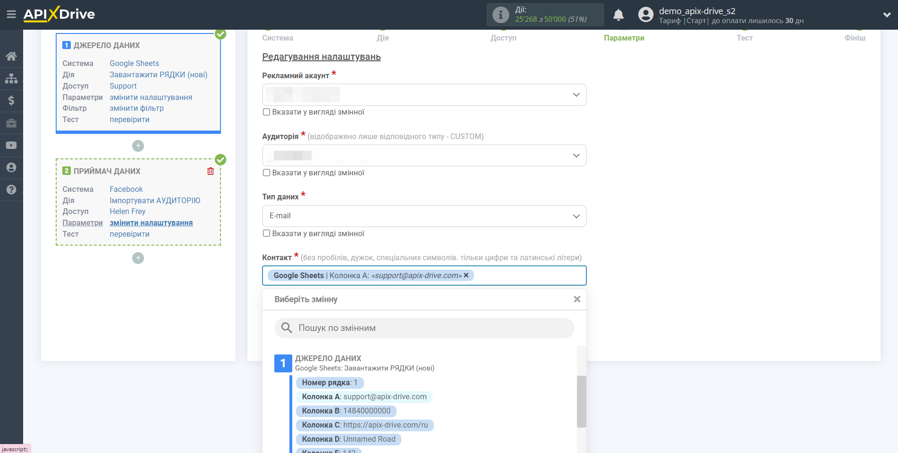Open the Facebook system link

126,189
